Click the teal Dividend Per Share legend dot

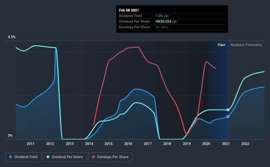click(48, 157)
